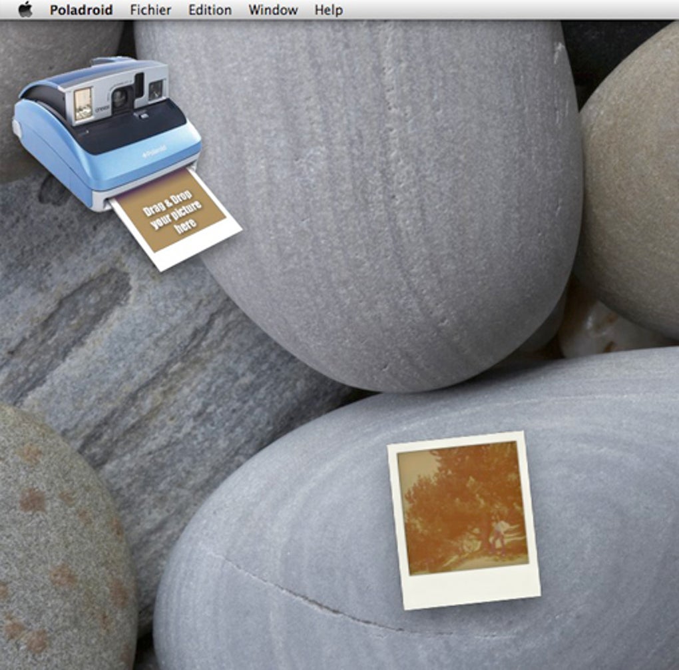Click white bottom strip of the ejecting card
This screenshot has height=670, width=679.
point(197,249)
